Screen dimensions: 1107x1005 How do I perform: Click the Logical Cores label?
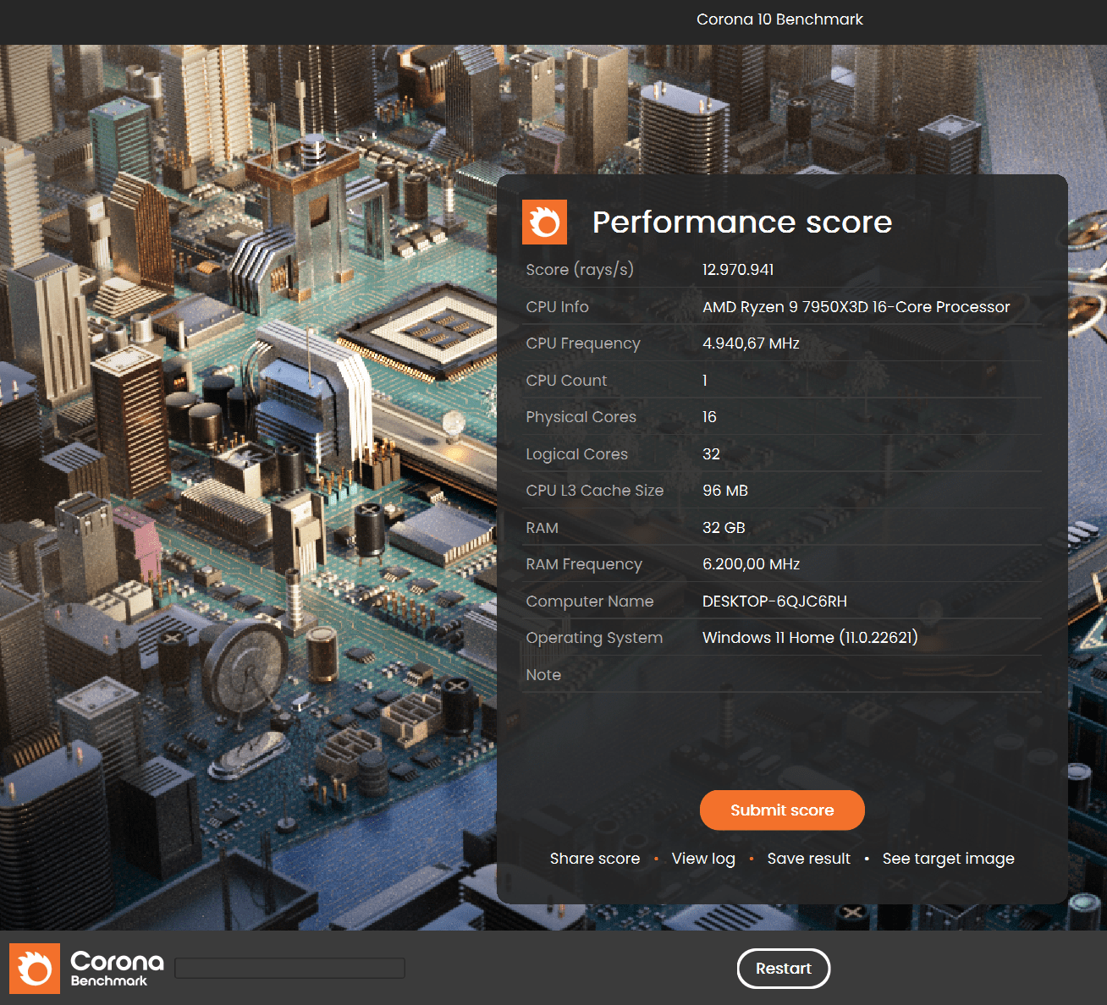click(x=577, y=454)
